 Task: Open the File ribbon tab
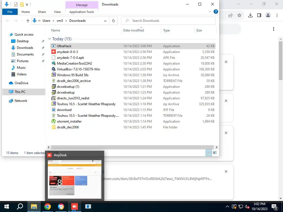tap(10, 12)
